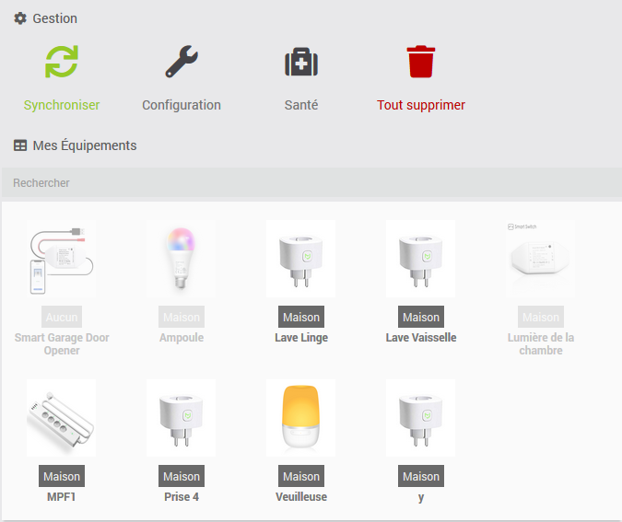Click the Mes Équipements section heading
622x522 pixels.
(85, 145)
